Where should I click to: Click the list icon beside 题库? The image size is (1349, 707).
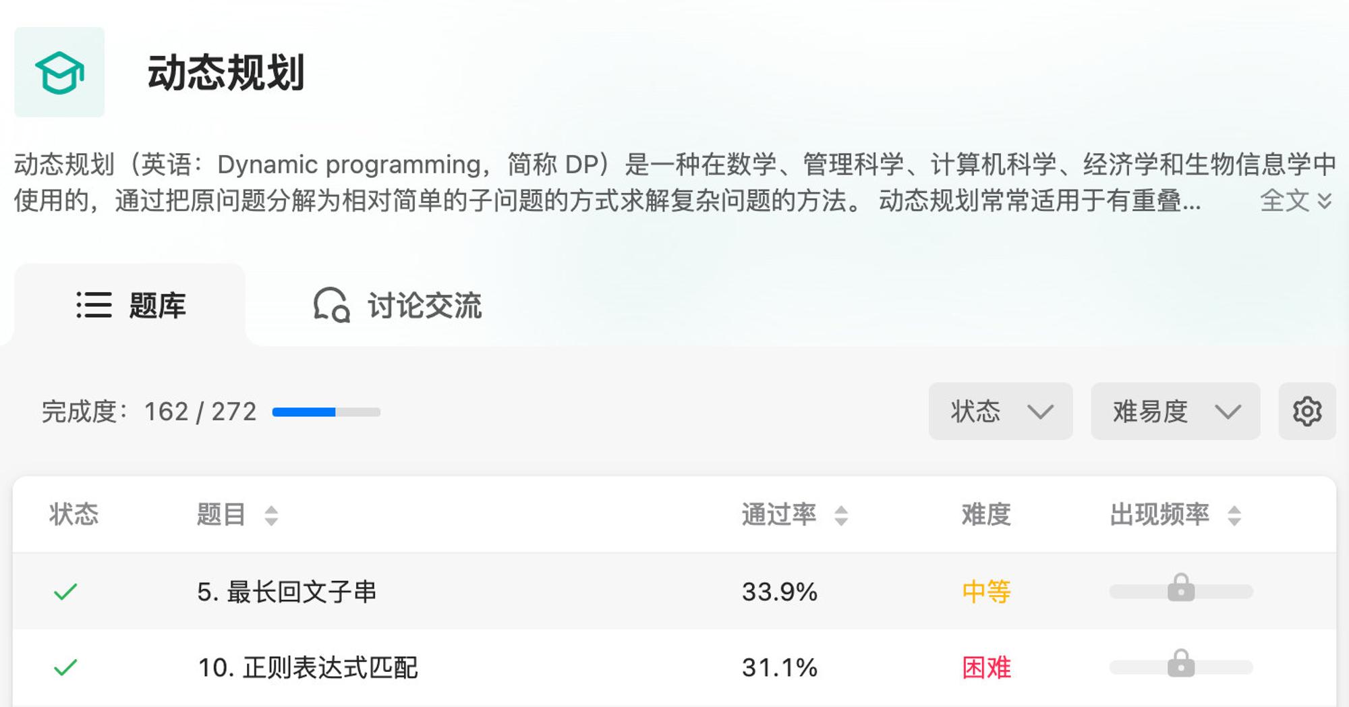point(94,305)
